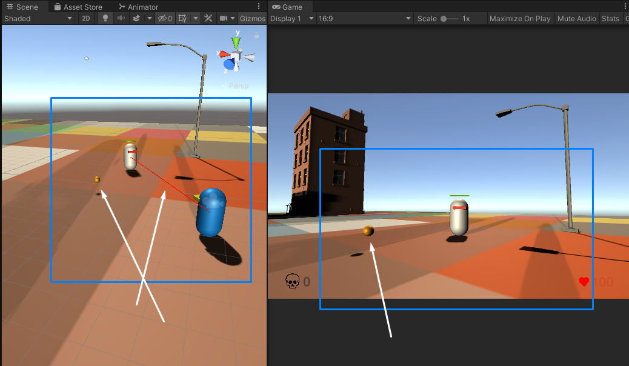The width and height of the screenshot is (629, 366).
Task: Switch to the Asset Store tab
Action: click(x=78, y=7)
